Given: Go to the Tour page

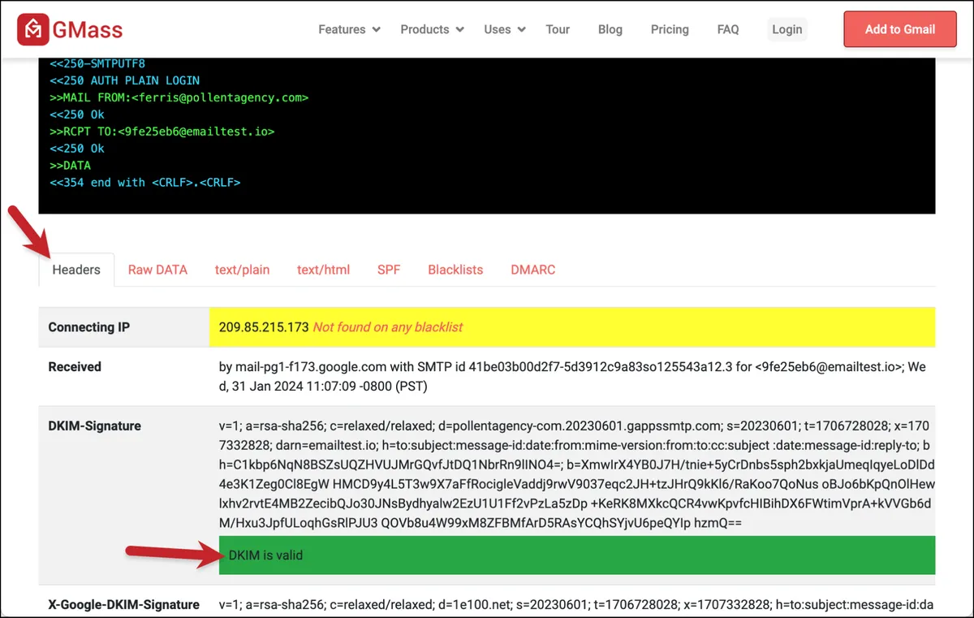Looking at the screenshot, I should [x=558, y=29].
